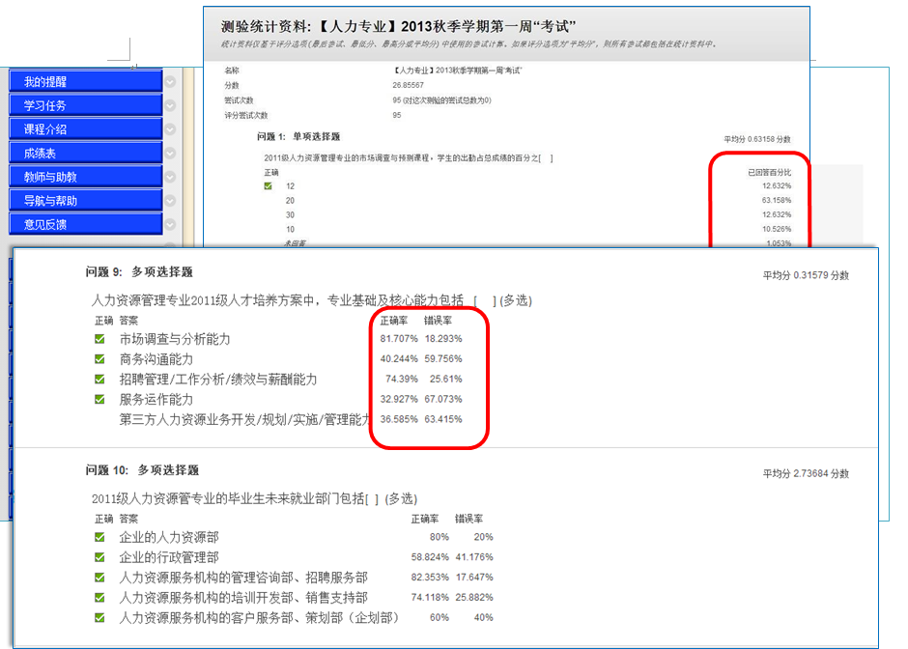The height and width of the screenshot is (649, 908).
Task: Click the check mark beside 服务运作能力
Action: click(99, 400)
